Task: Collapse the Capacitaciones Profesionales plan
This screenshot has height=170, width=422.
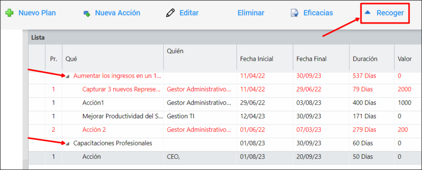Action: pos(68,144)
